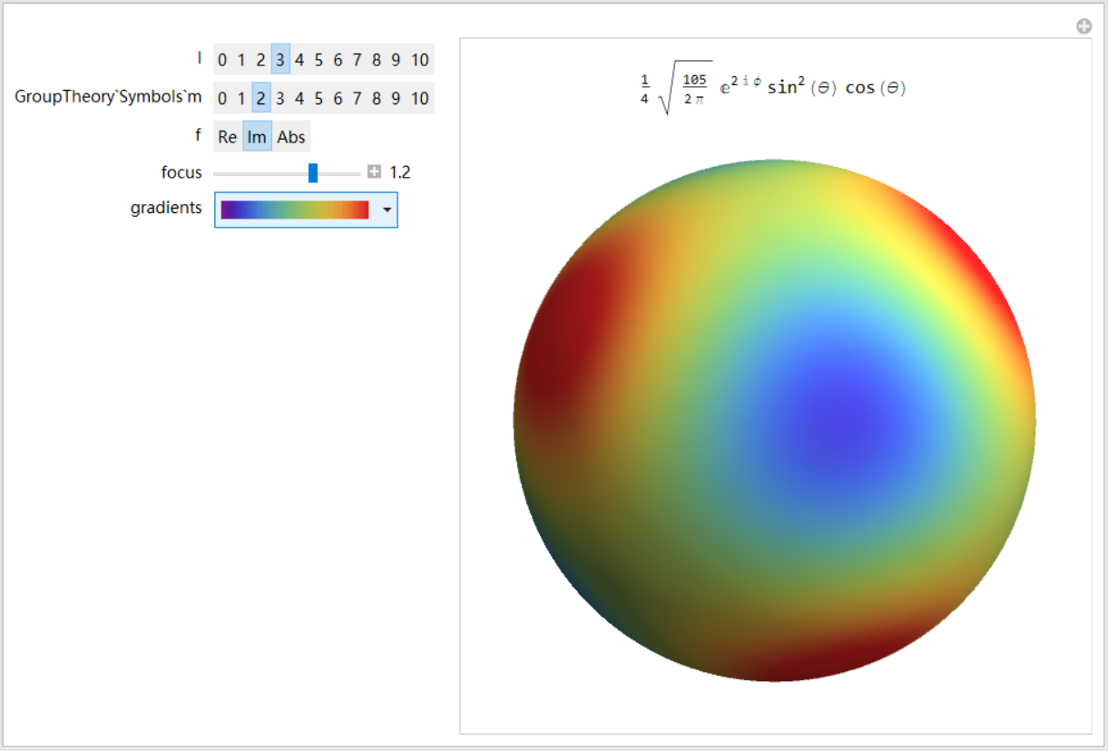Move the focus slider thumb

coord(313,172)
